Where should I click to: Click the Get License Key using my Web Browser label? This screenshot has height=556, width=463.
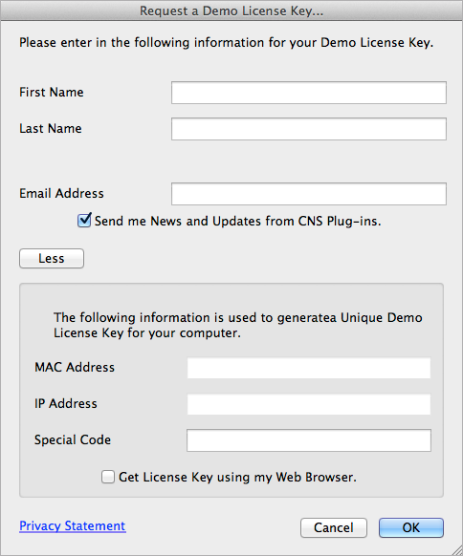point(237,478)
